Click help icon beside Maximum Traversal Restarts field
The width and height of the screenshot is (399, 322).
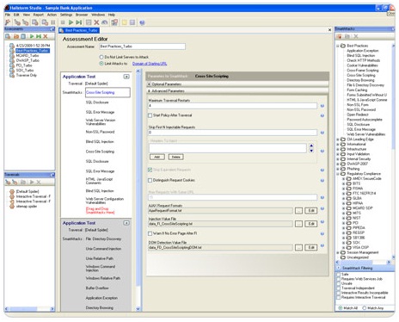pyautogui.click(x=322, y=106)
